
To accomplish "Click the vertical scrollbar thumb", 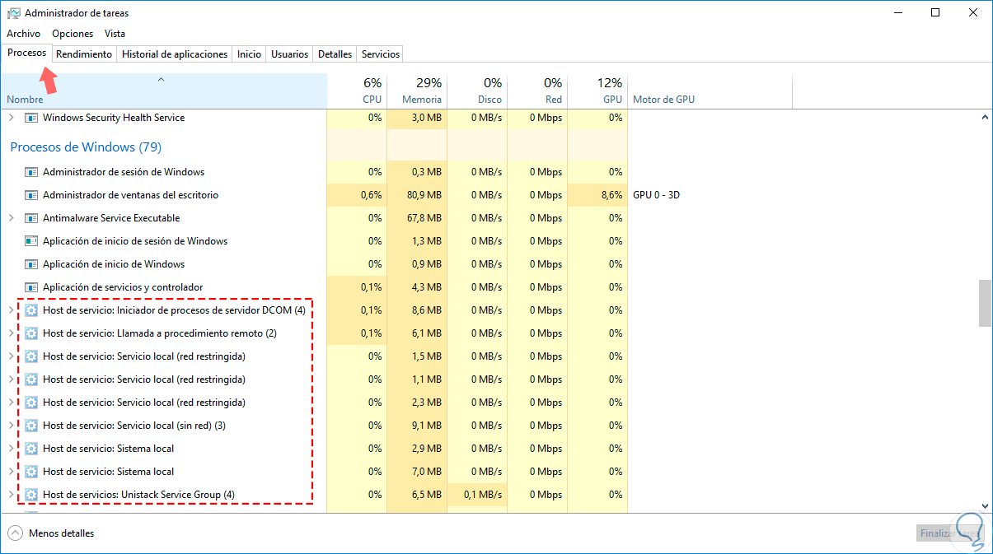I will (x=985, y=303).
